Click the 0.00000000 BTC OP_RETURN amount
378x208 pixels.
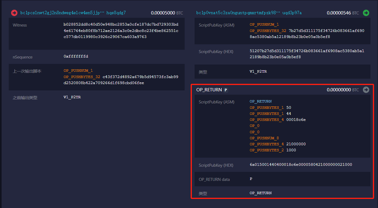[343, 90]
